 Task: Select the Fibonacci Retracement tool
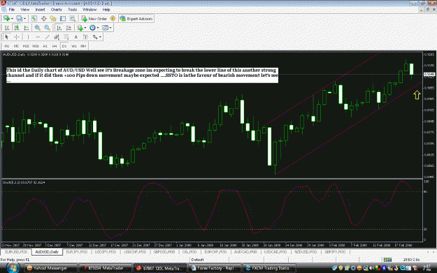tap(66, 37)
